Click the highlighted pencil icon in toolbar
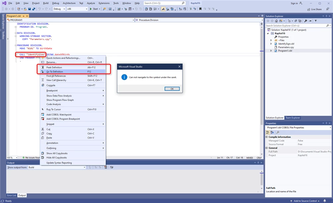Image resolution: width=333 pixels, height=203 pixels. click(x=163, y=9)
